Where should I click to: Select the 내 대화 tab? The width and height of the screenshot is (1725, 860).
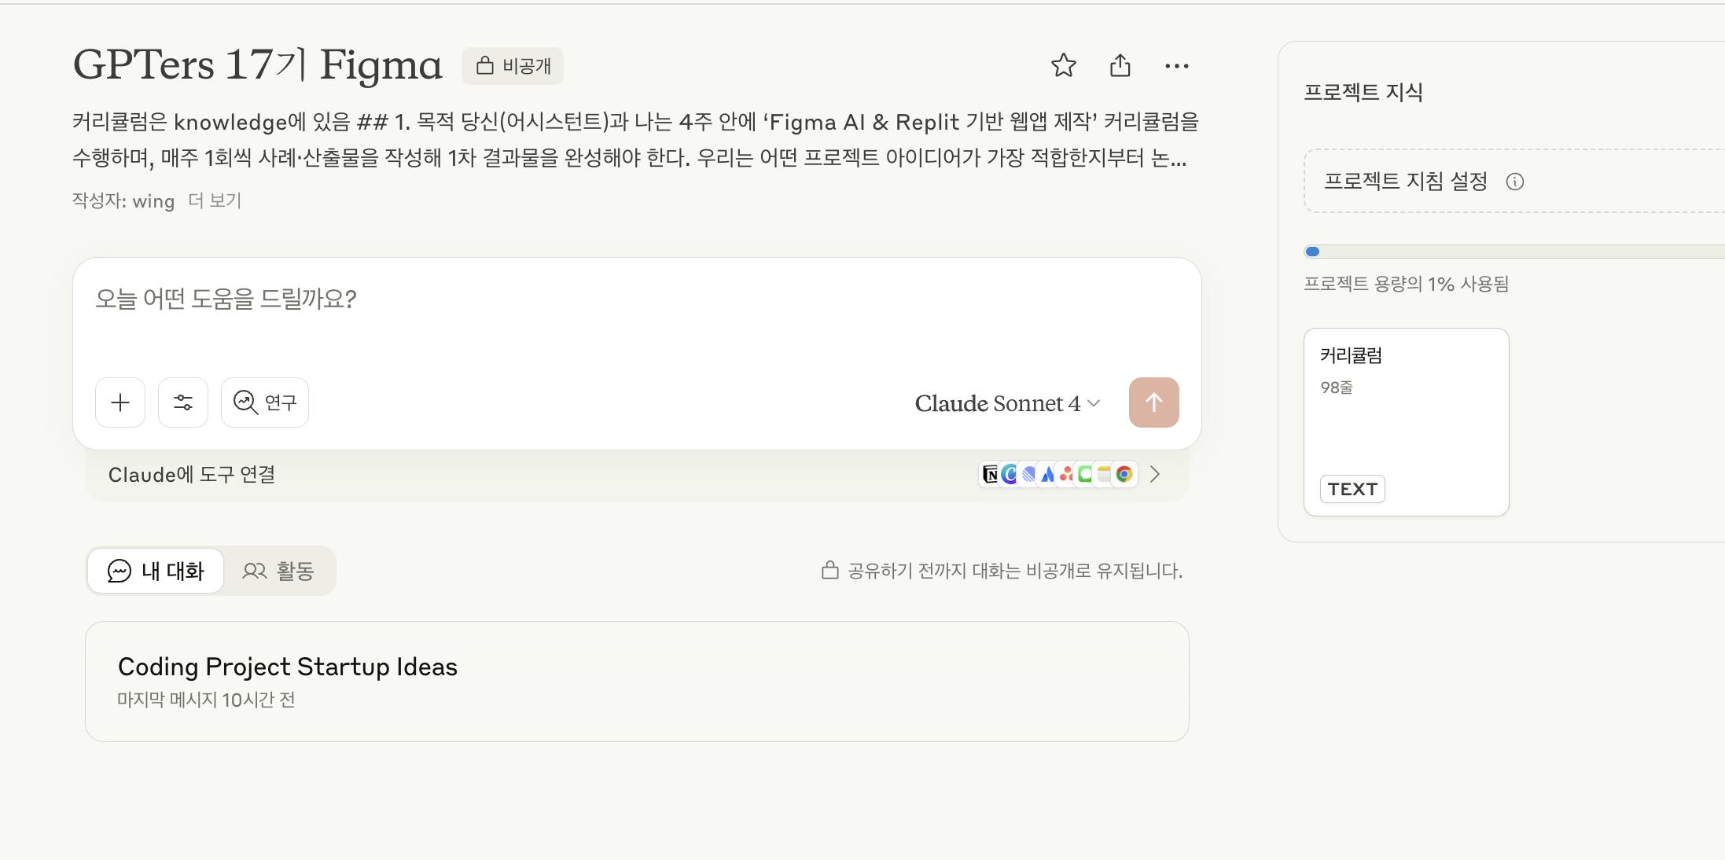(156, 571)
